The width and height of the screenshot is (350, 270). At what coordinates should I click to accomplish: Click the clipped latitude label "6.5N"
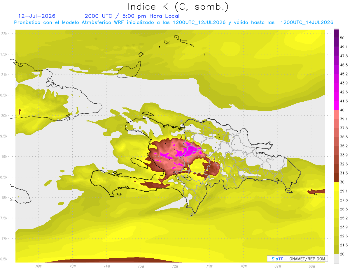click(4, 259)
